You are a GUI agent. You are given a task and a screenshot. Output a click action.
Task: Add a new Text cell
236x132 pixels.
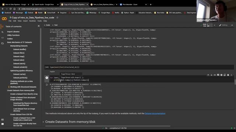[55, 25]
